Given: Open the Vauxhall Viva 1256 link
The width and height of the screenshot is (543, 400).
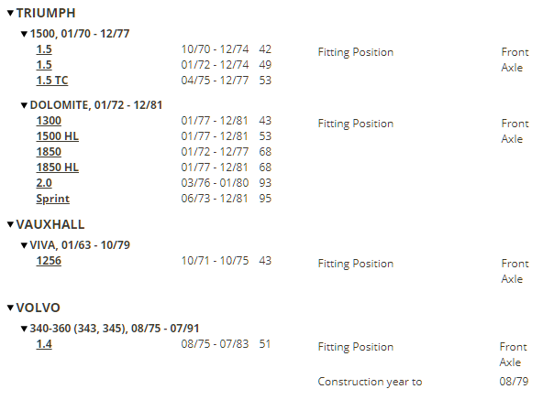Looking at the screenshot, I should tap(49, 261).
